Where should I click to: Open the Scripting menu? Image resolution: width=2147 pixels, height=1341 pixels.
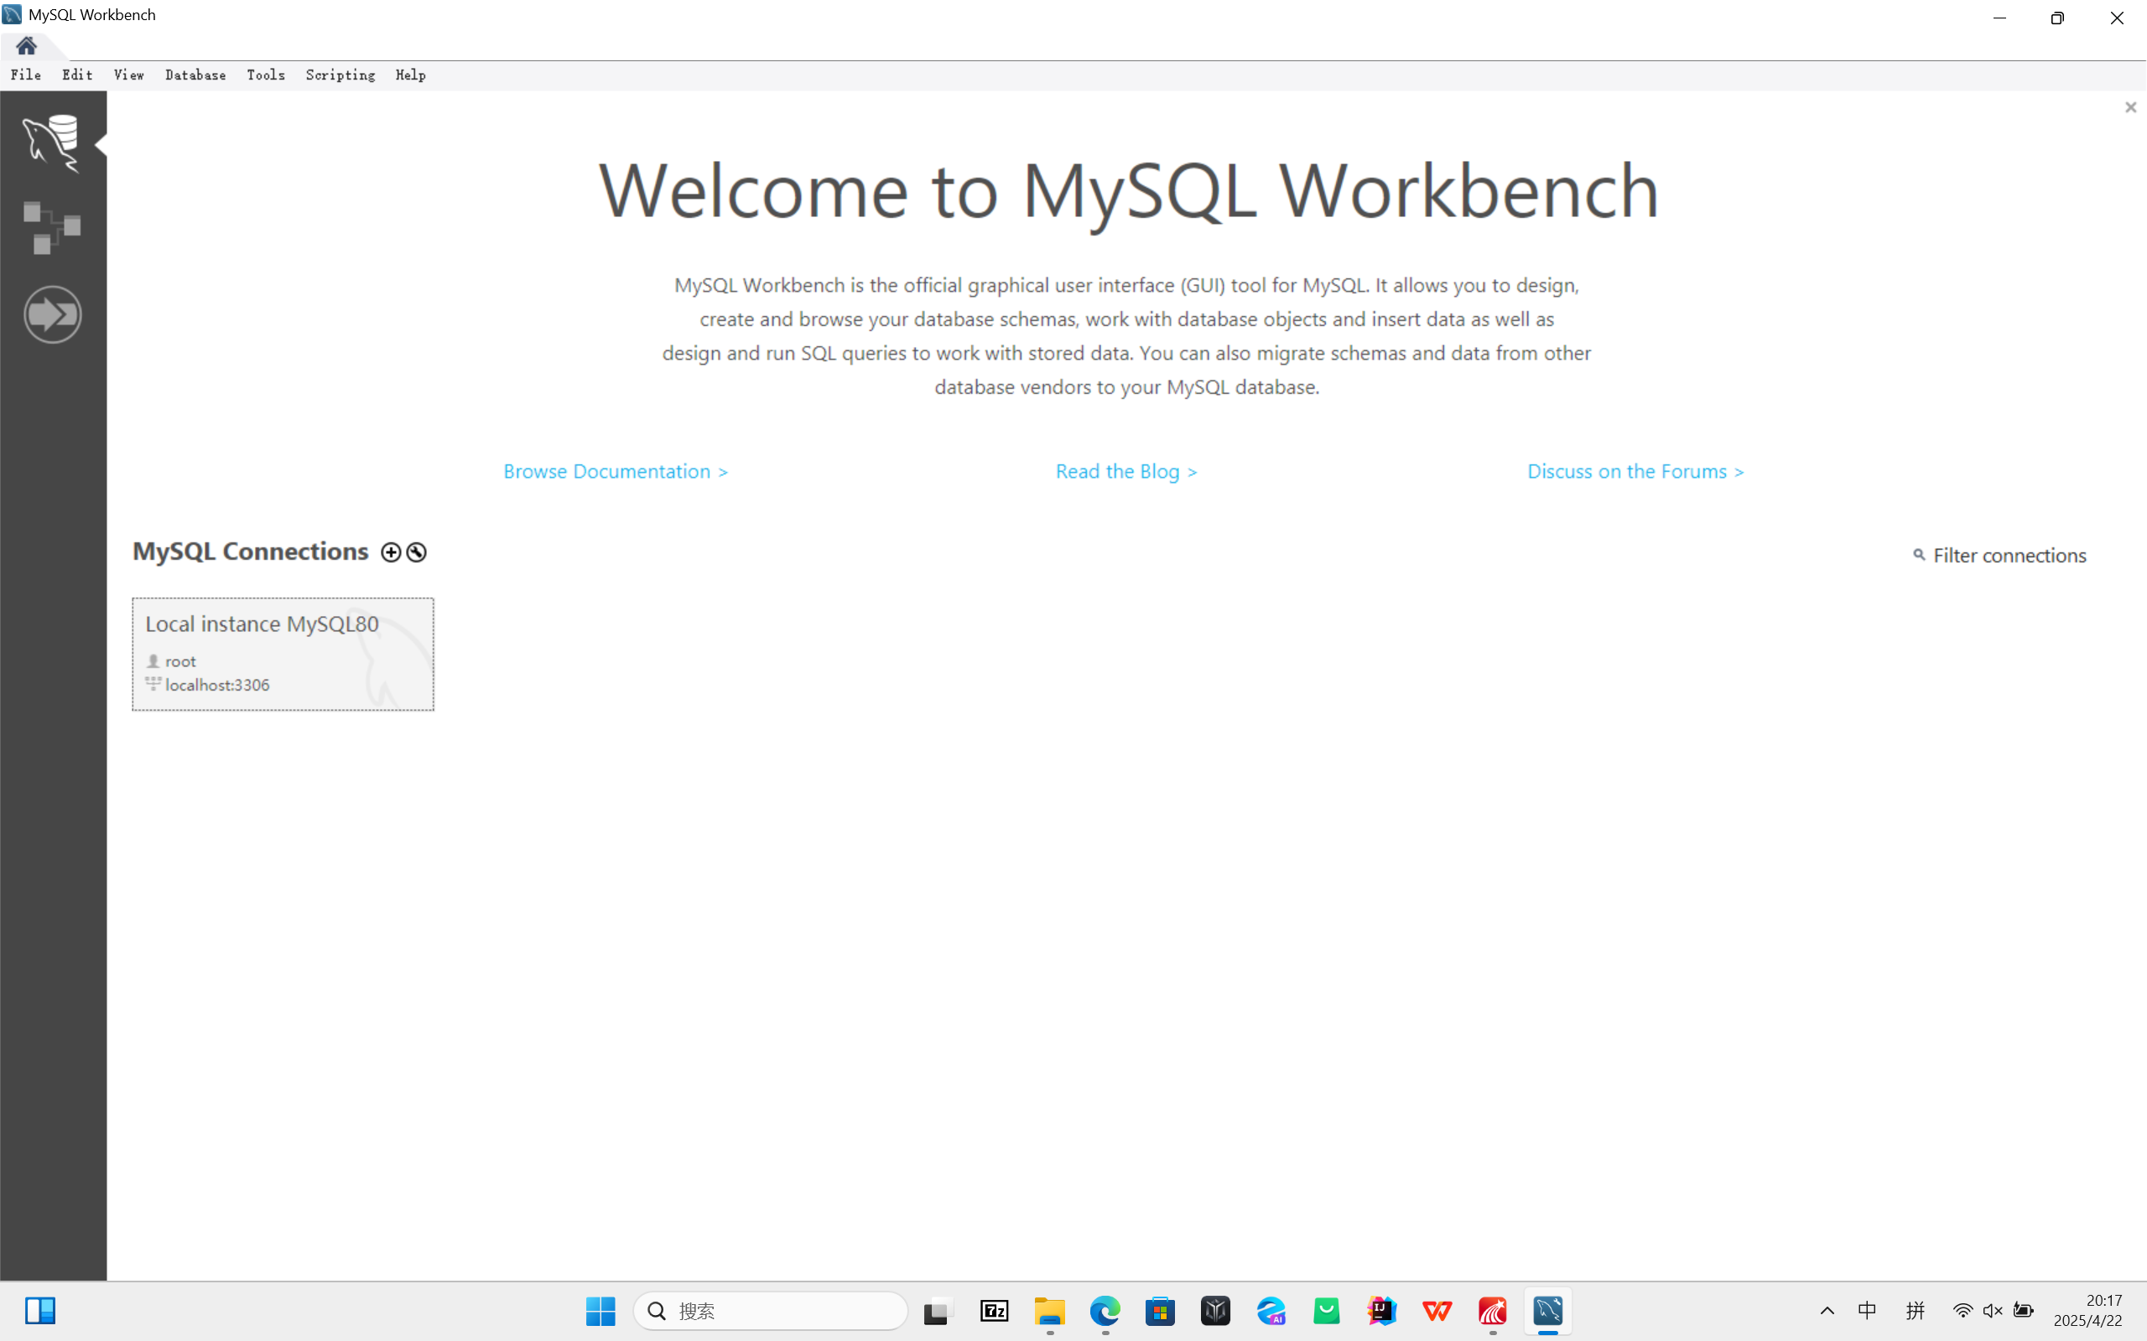tap(340, 75)
